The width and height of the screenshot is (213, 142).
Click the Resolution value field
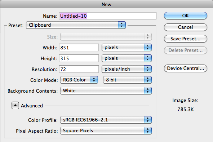tap(79, 69)
